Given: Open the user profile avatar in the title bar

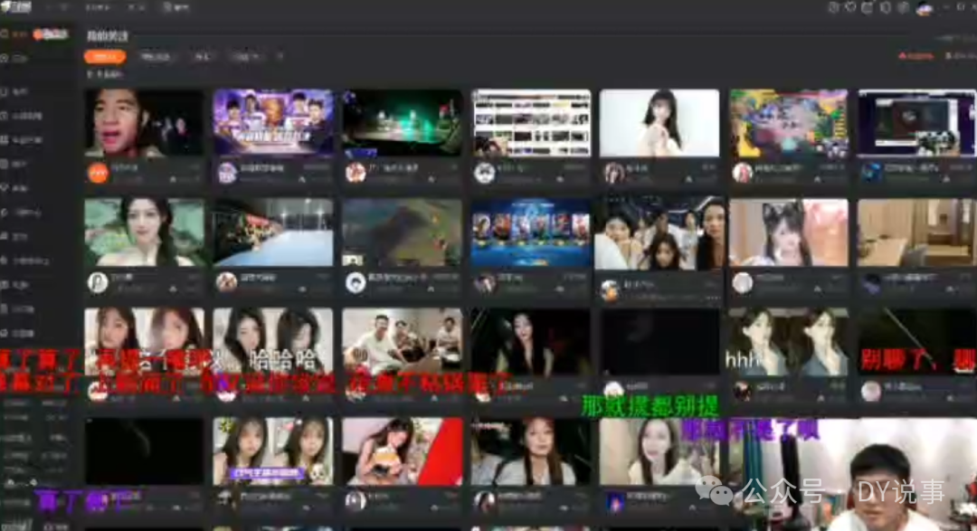Looking at the screenshot, I should point(925,8).
